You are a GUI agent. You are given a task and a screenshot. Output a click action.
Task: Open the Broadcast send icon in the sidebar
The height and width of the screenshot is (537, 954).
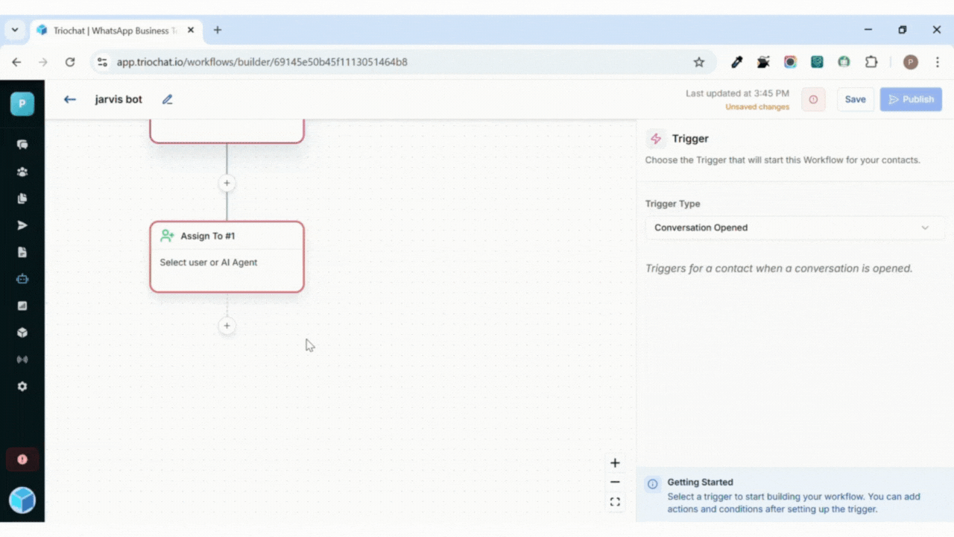point(22,225)
